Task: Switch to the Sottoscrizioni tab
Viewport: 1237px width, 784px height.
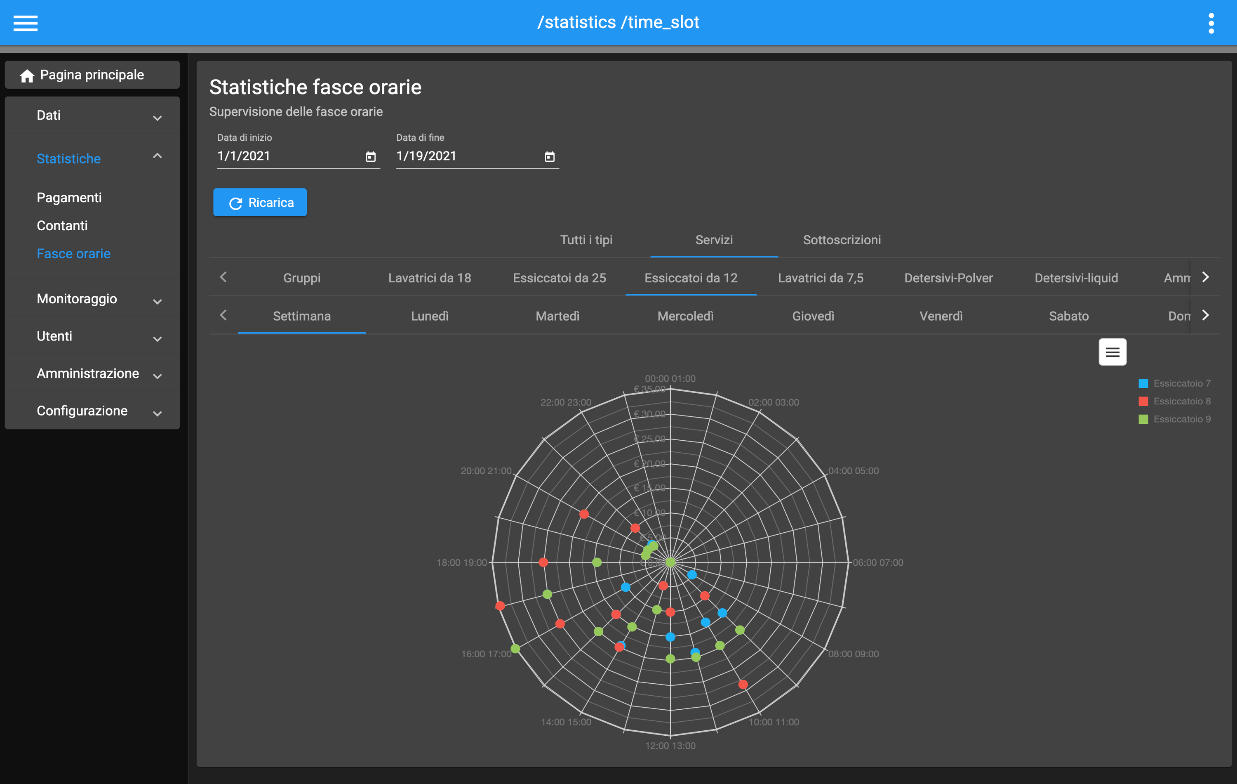Action: click(842, 240)
